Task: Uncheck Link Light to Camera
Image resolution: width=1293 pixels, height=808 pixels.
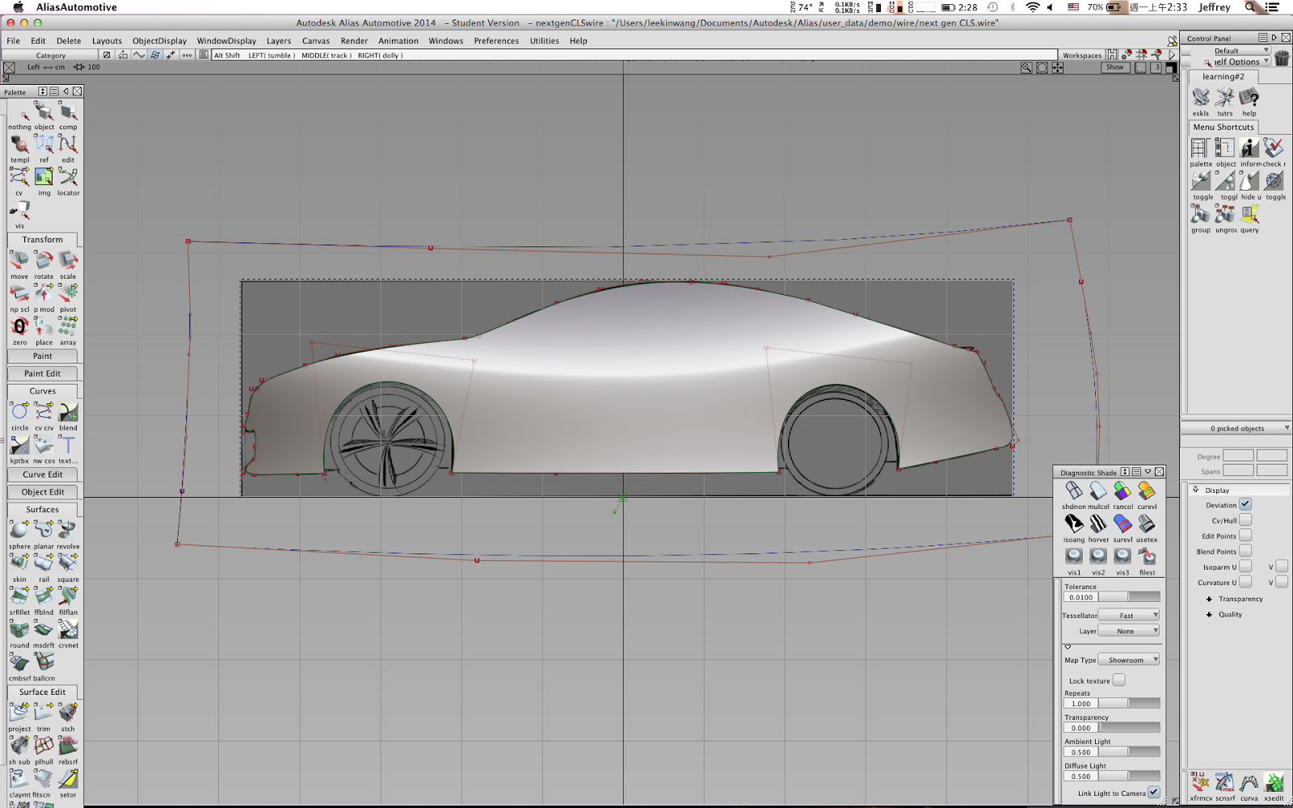Action: pyautogui.click(x=1155, y=793)
